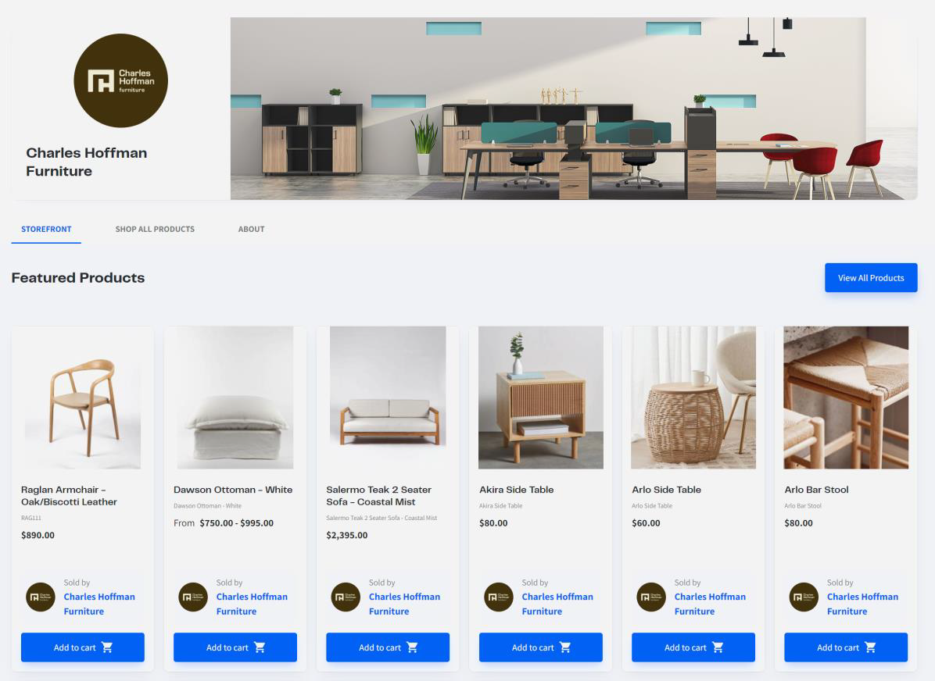
Task: Click the Charles Hoffman Furniture store logo
Action: pos(120,80)
